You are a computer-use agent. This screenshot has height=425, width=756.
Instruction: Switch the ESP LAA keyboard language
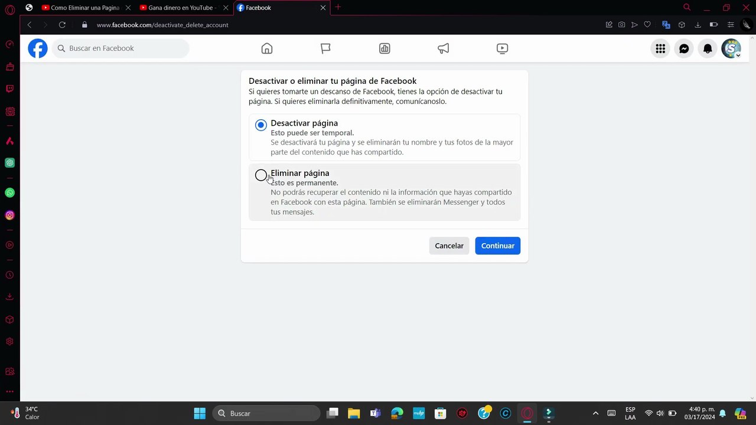630,413
